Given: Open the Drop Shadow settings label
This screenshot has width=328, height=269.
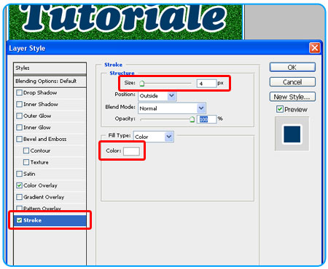Looking at the screenshot, I should [x=40, y=93].
